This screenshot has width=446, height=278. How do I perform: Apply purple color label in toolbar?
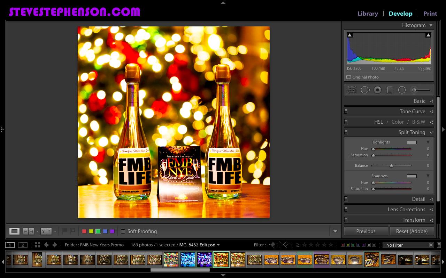click(112, 231)
